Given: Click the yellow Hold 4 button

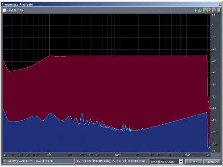Looking at the screenshot, I should [x=219, y=10].
